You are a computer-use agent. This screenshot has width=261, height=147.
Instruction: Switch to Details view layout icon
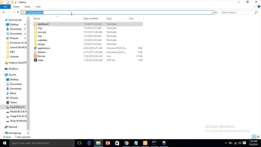tap(254, 137)
